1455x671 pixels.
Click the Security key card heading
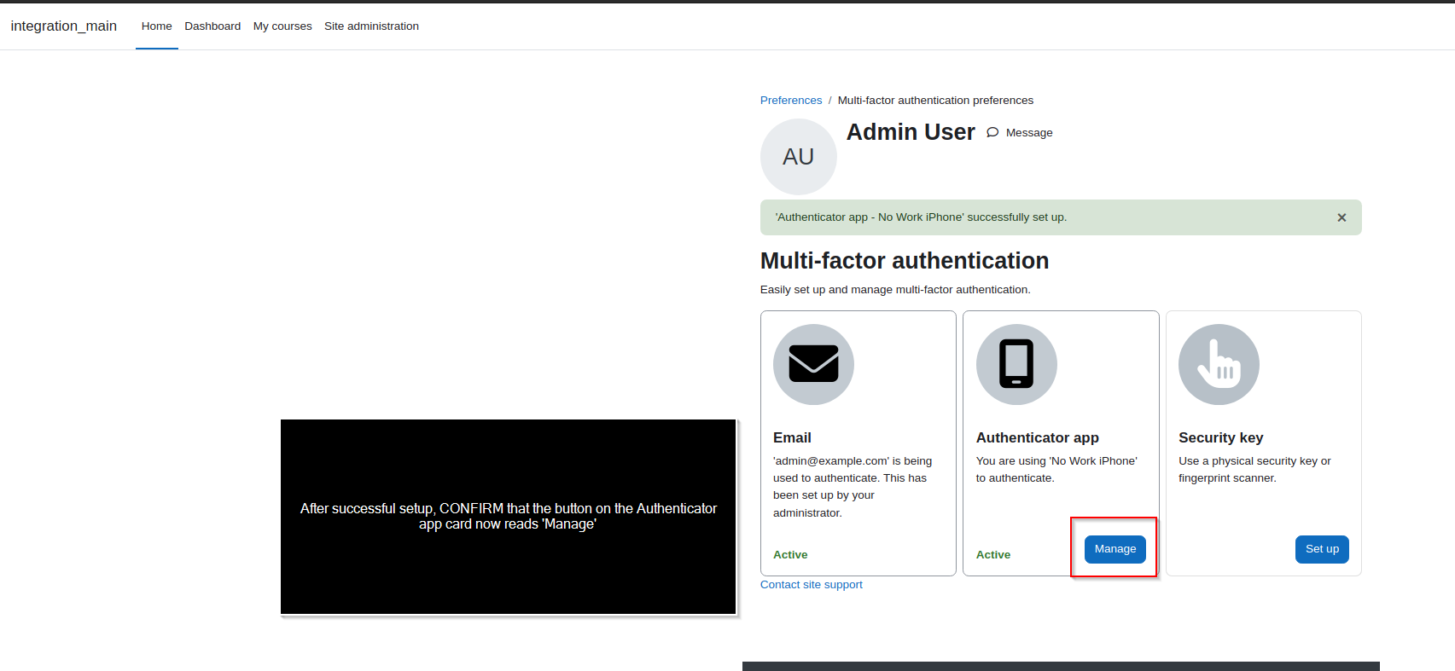(1220, 437)
